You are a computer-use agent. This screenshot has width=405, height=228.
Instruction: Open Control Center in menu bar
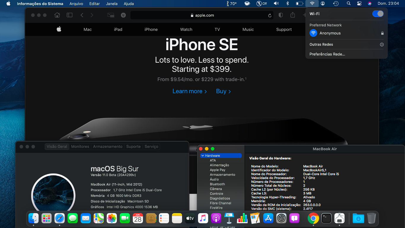tap(359, 4)
